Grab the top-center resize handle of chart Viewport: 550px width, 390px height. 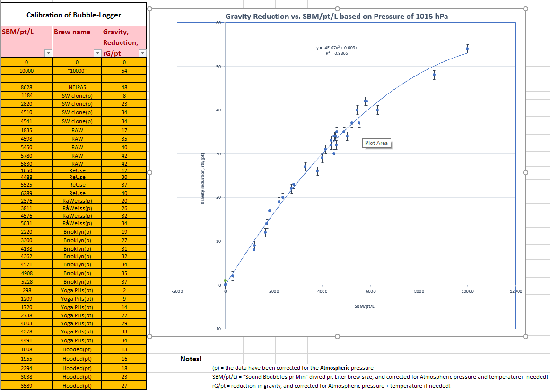pyautogui.click(x=337, y=8)
